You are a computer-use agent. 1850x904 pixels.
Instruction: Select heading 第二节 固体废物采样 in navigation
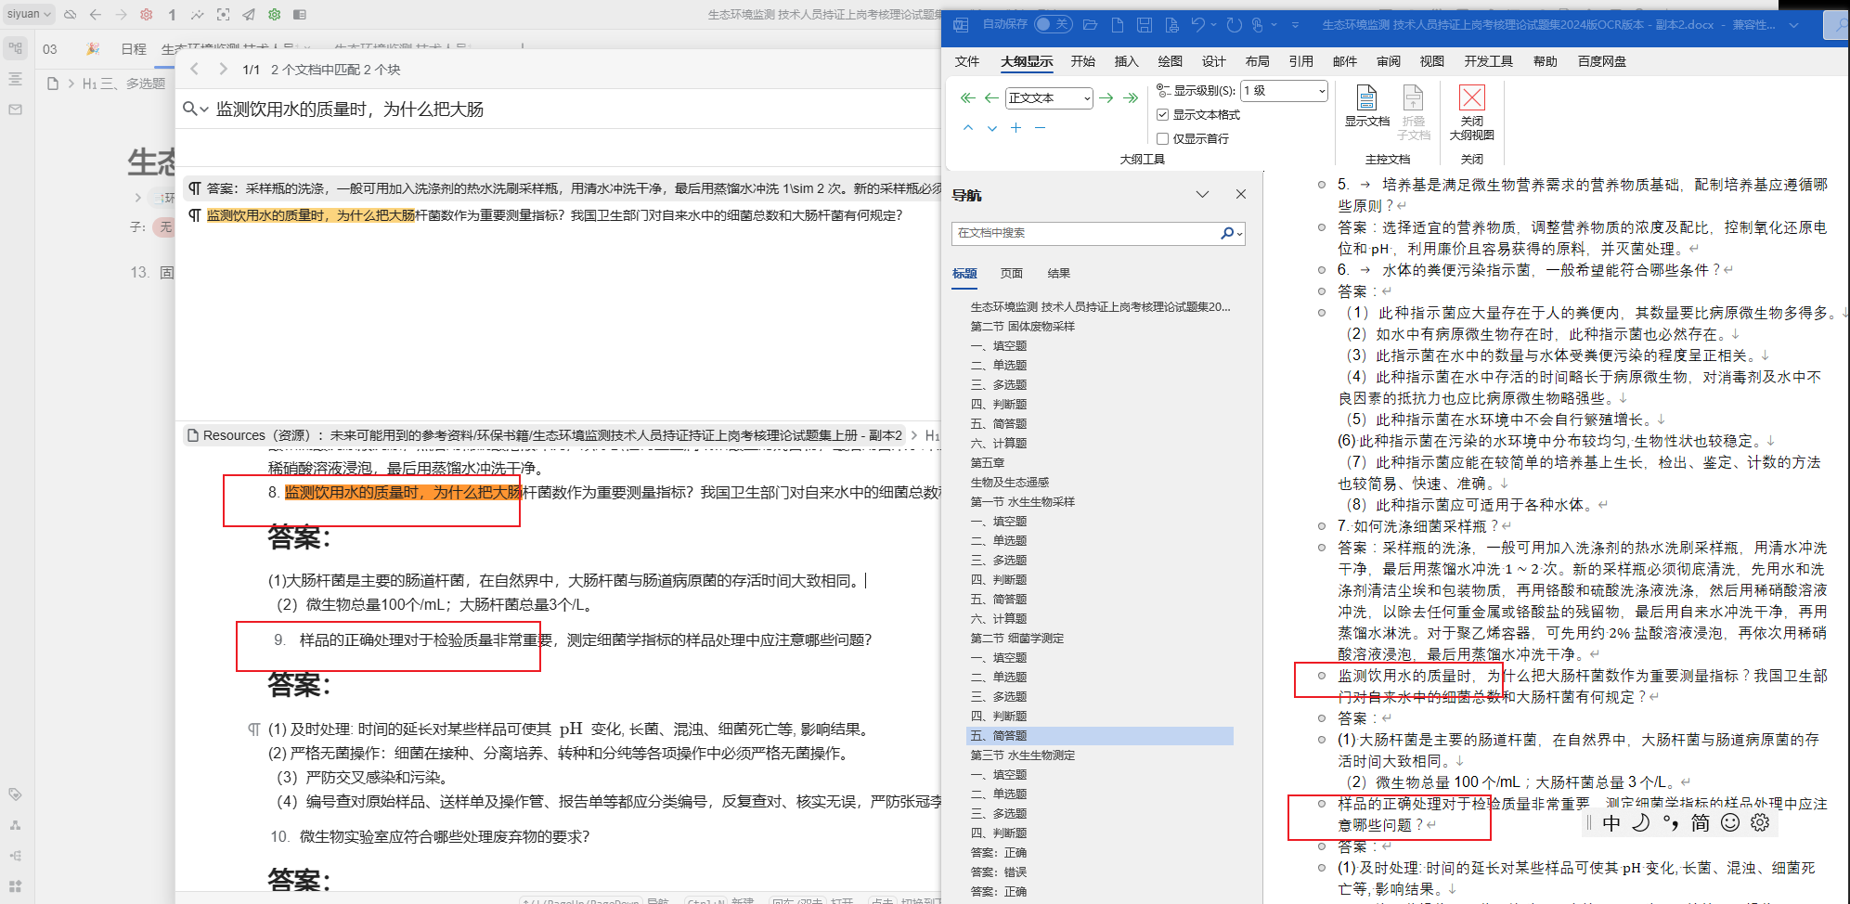[x=1023, y=326]
